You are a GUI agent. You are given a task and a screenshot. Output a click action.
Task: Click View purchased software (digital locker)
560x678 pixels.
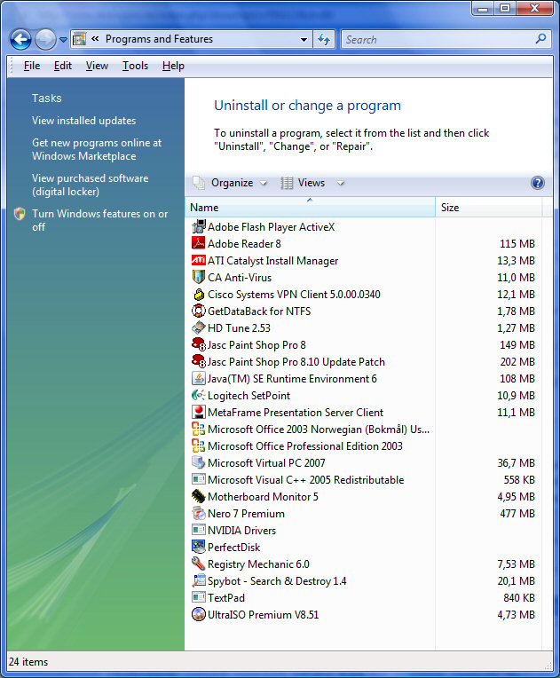point(90,185)
